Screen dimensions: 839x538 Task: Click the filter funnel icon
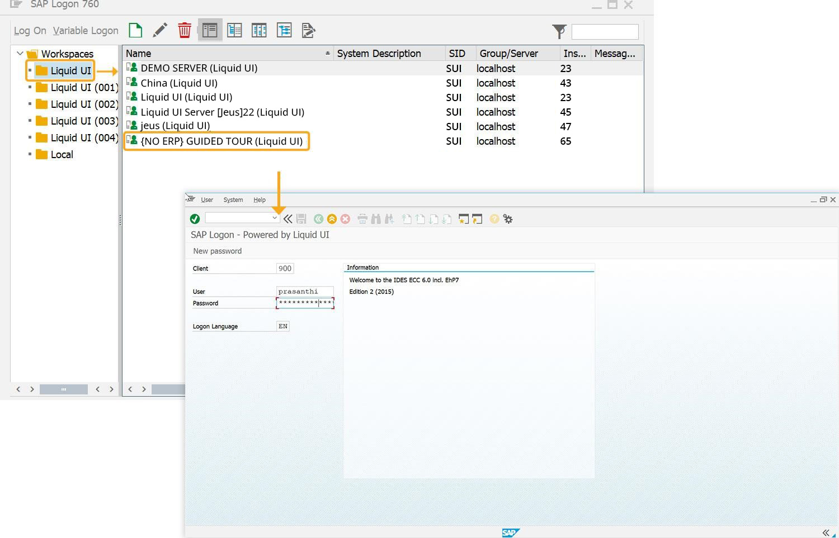tap(559, 31)
